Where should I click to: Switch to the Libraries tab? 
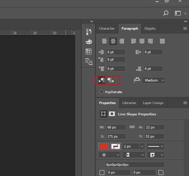tap(129, 103)
